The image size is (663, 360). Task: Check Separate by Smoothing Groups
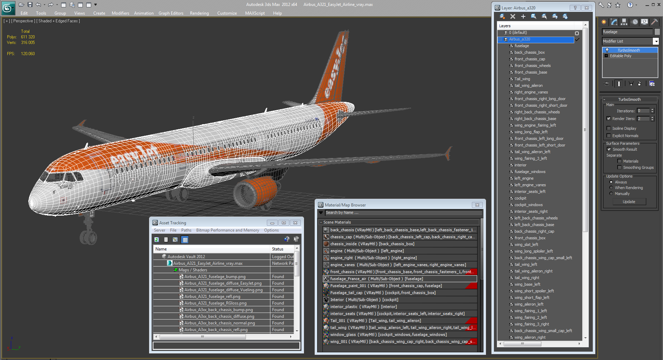point(619,167)
